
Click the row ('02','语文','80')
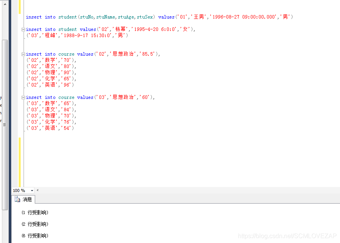click(x=51, y=66)
